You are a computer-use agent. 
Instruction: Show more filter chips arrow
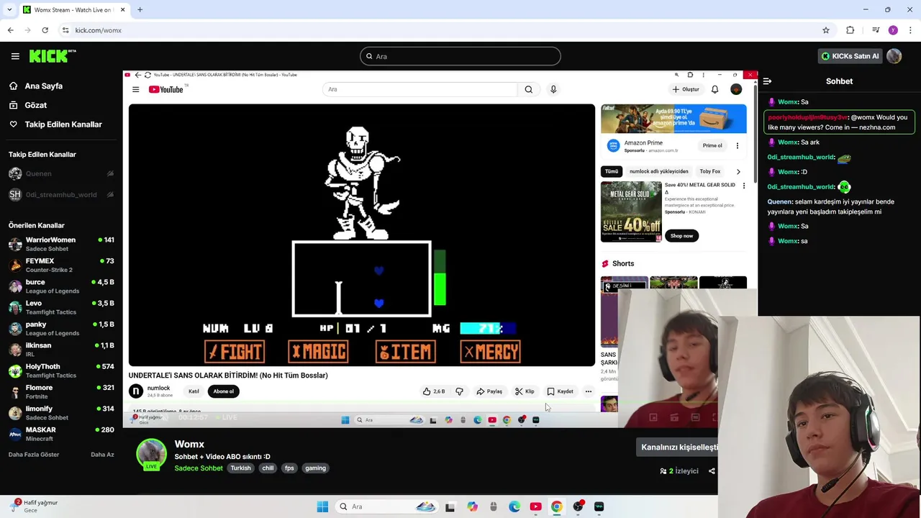point(738,171)
